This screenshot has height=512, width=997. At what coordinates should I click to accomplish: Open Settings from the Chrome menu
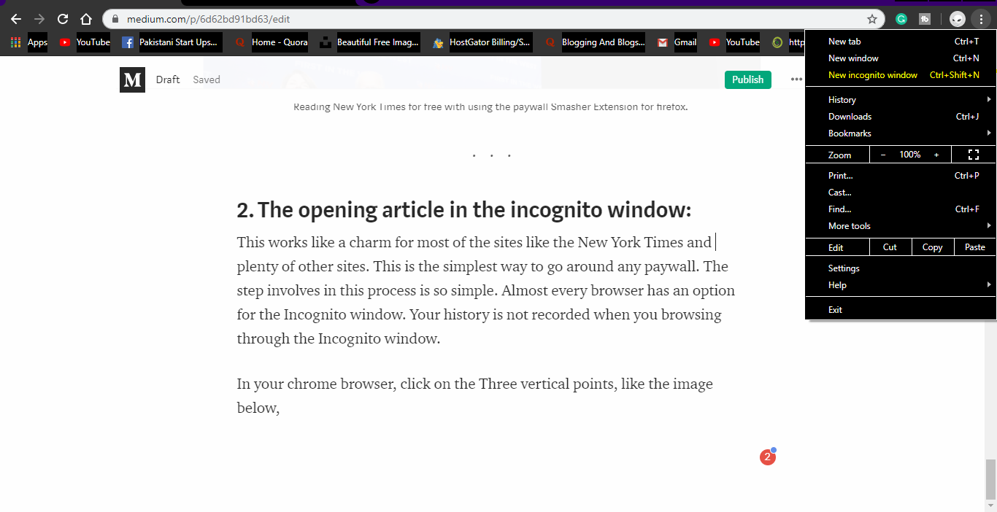click(x=844, y=268)
